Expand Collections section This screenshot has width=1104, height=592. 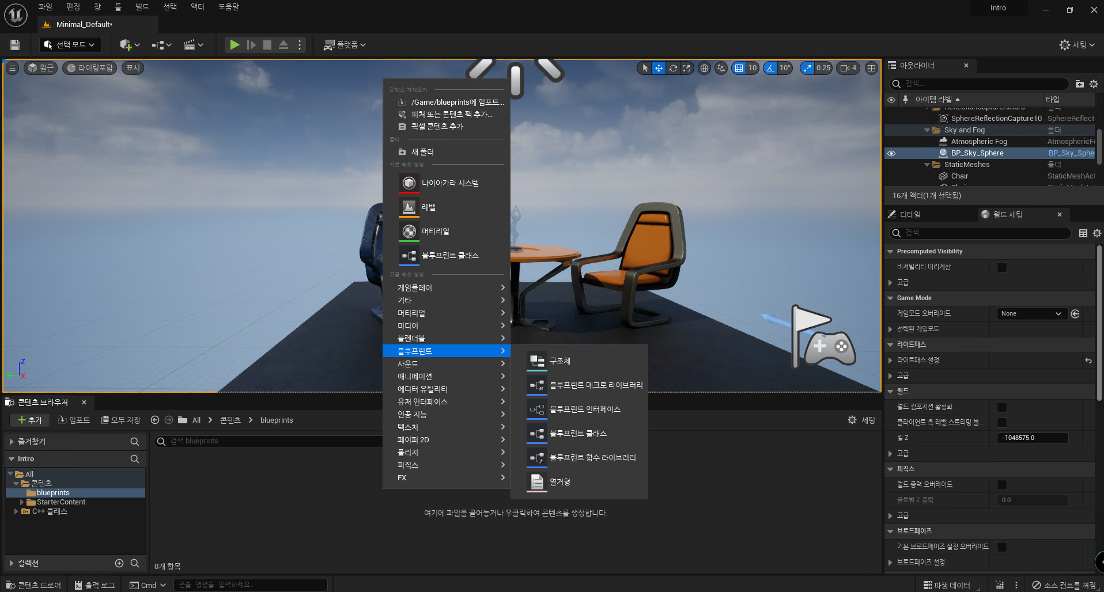click(11, 563)
